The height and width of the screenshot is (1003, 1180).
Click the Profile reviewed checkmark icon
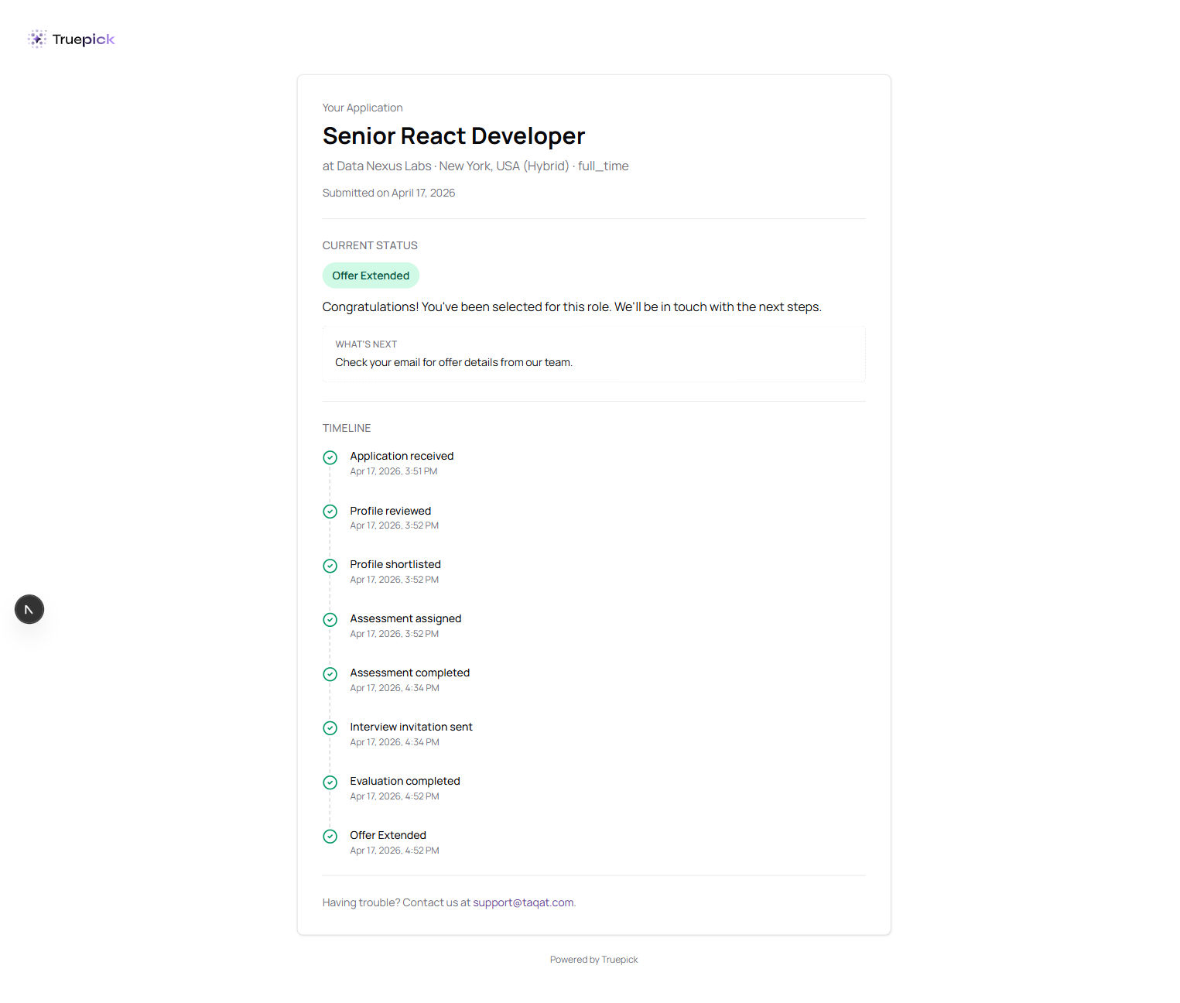click(330, 512)
